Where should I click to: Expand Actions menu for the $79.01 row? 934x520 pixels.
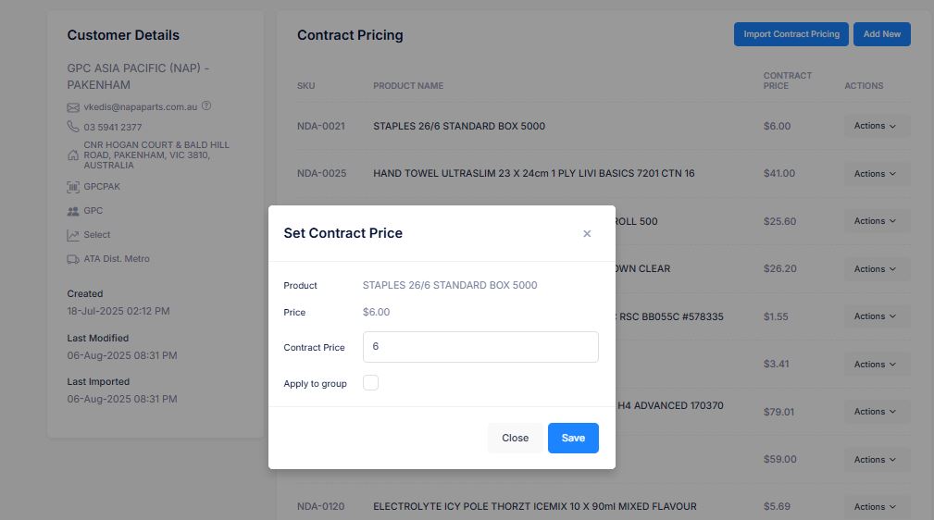875,412
